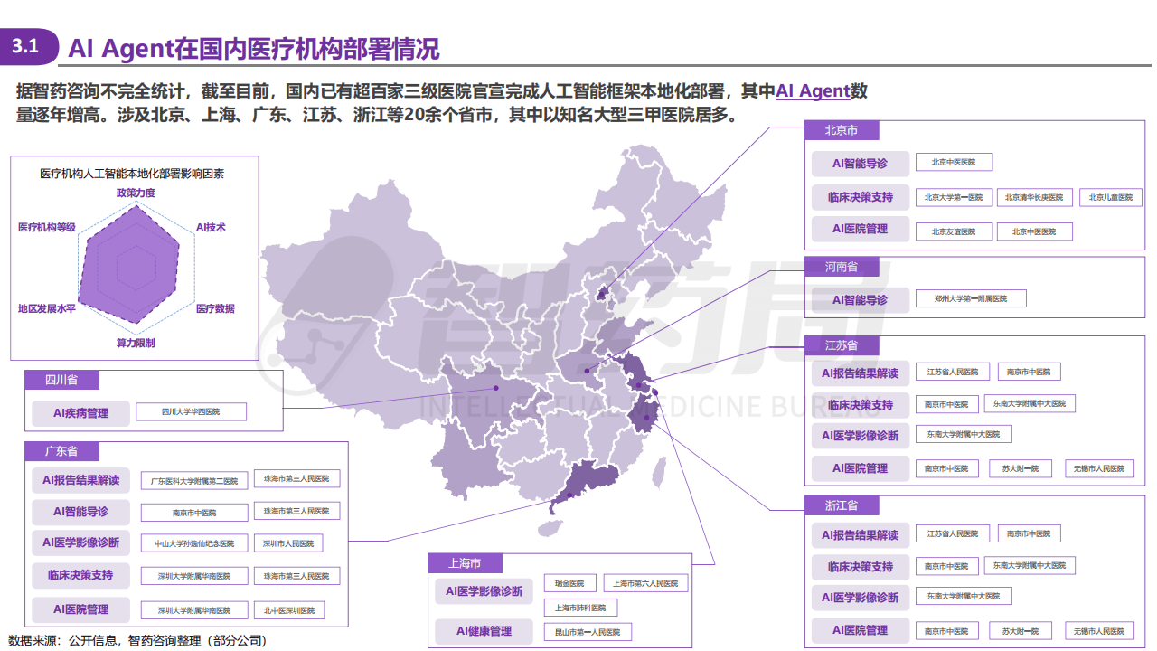
Task: Click the 昆山市第一人民医院 box
Action: 588,632
